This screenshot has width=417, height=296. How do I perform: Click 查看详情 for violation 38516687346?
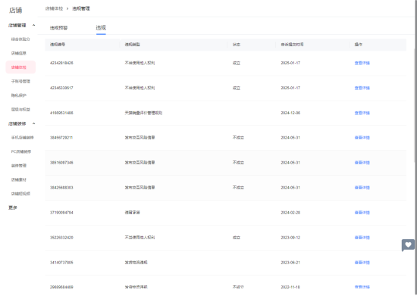(362, 163)
